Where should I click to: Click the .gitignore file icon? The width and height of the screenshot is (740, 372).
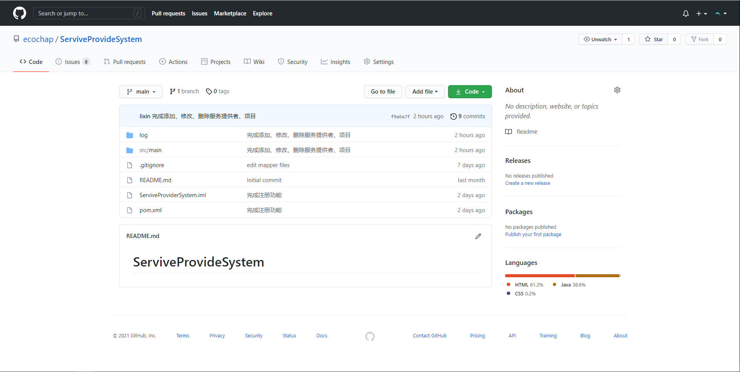point(130,165)
